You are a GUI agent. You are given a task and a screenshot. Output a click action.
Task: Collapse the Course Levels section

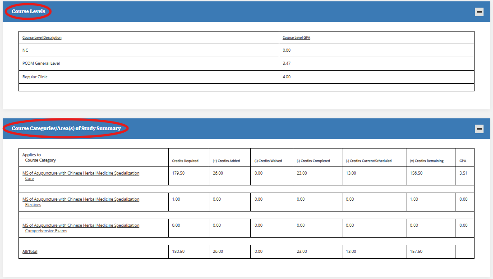click(479, 12)
